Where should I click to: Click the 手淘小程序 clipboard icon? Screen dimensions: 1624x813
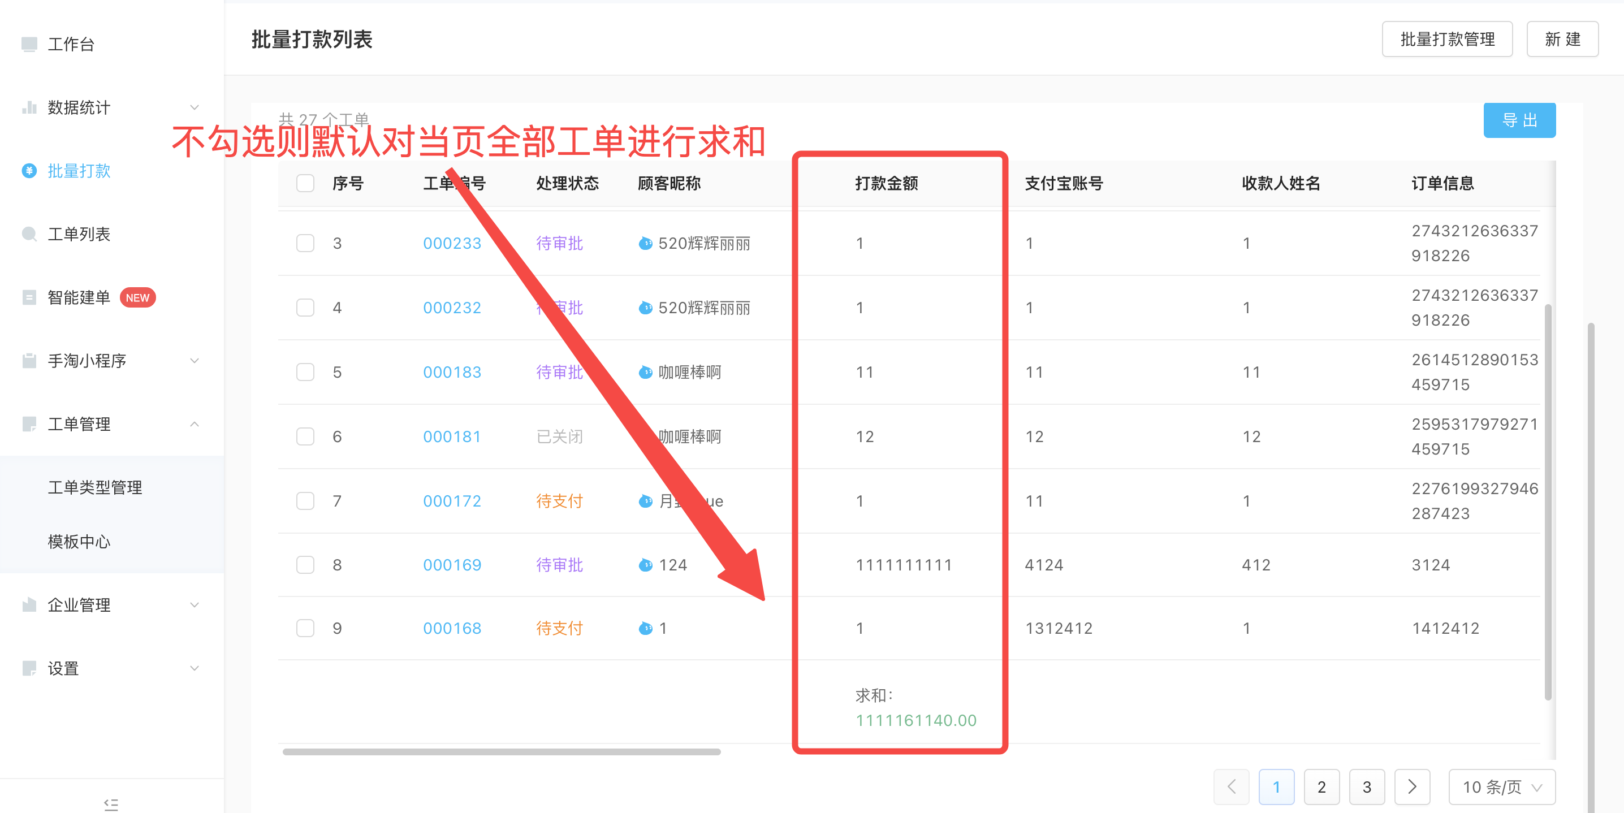coord(29,361)
